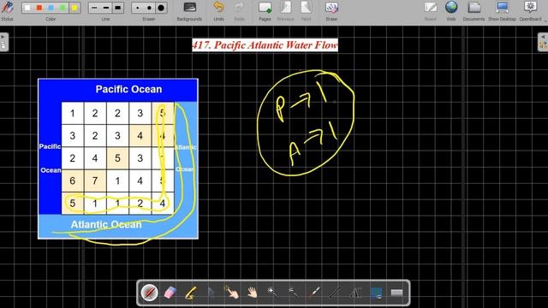Select the hand scroll page tool

[x=253, y=293]
